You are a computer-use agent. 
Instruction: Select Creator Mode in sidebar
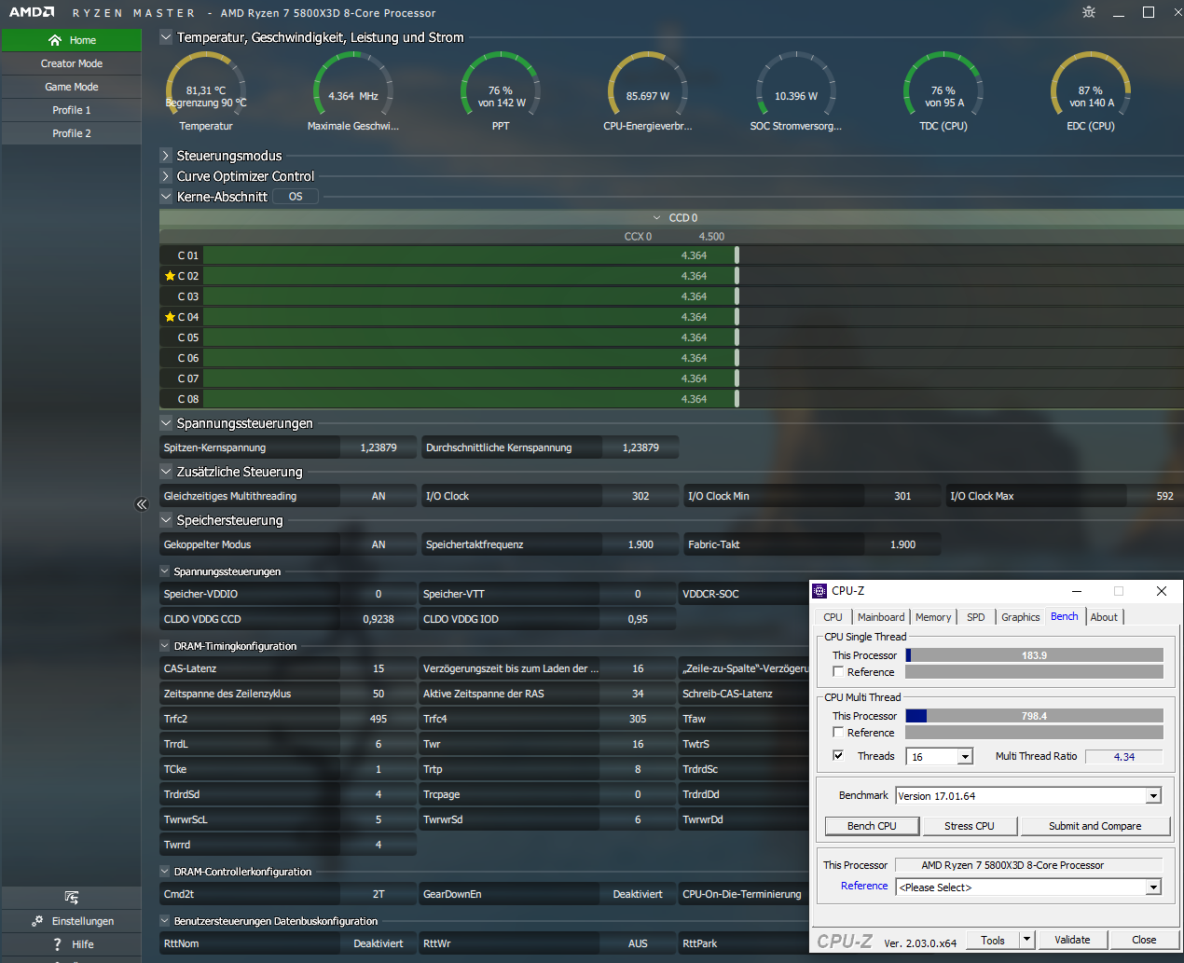coord(72,63)
